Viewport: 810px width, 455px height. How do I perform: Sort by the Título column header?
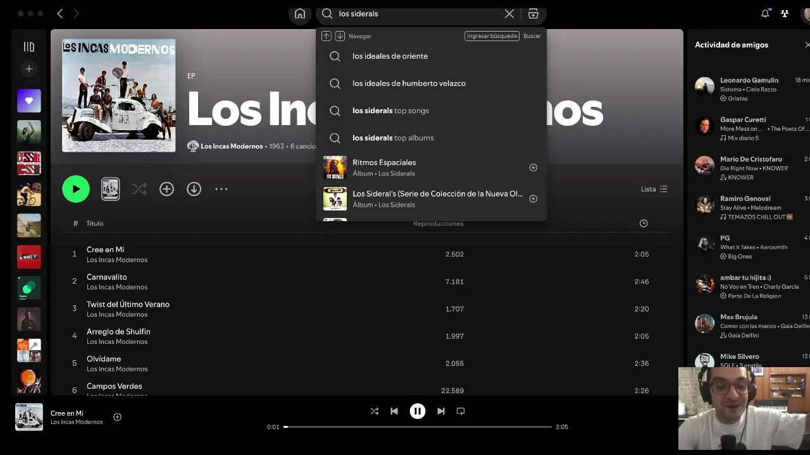tap(95, 223)
